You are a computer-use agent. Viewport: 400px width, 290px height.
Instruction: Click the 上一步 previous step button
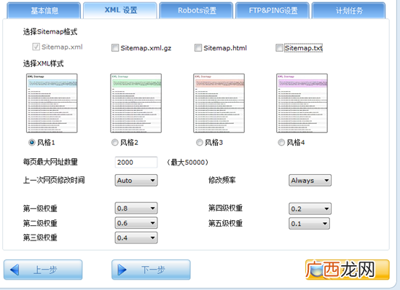[x=43, y=270]
